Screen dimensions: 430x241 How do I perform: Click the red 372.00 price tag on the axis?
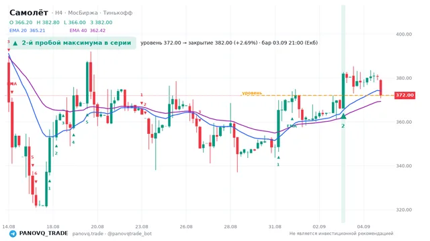[x=404, y=95]
